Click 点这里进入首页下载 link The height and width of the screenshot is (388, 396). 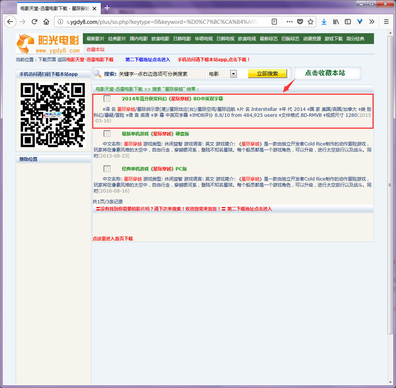(113, 239)
